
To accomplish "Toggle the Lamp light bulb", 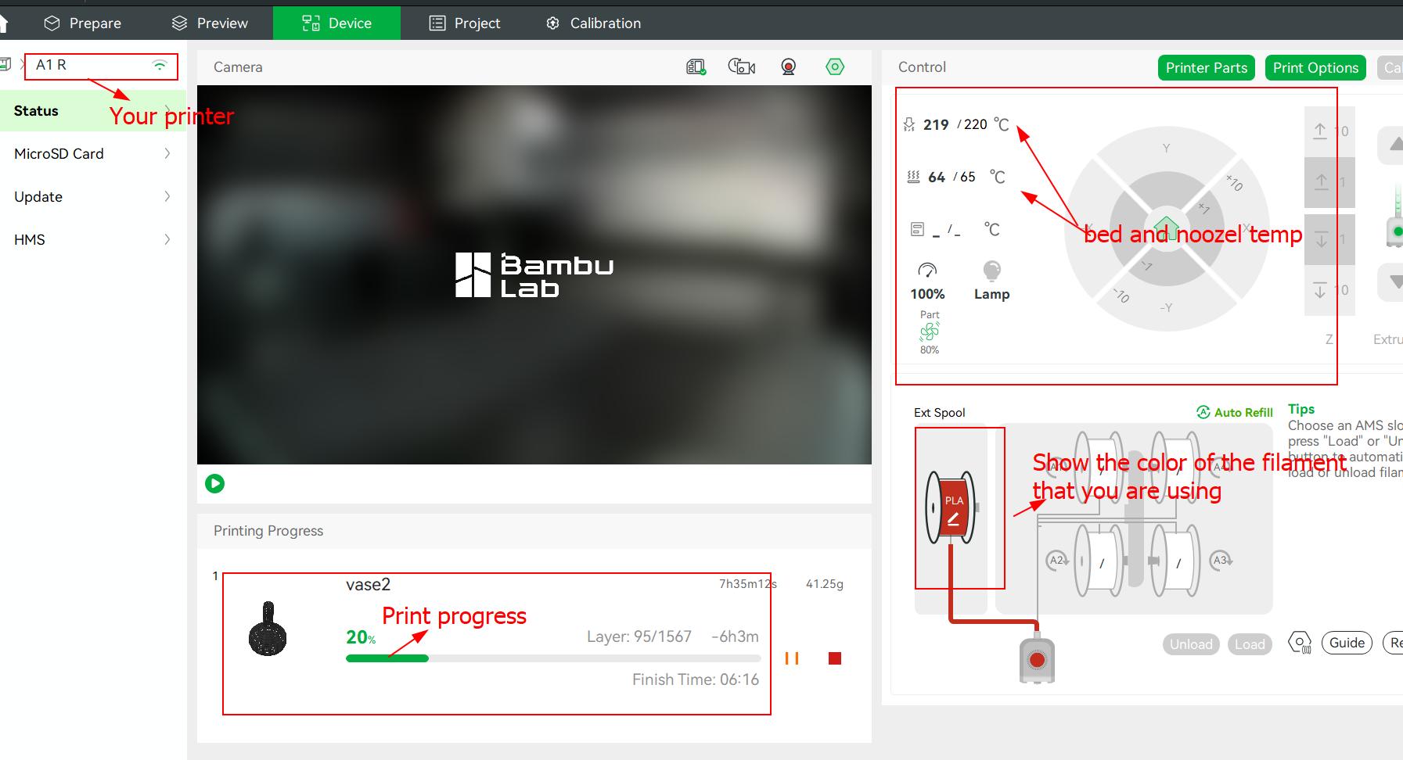I will (x=991, y=271).
